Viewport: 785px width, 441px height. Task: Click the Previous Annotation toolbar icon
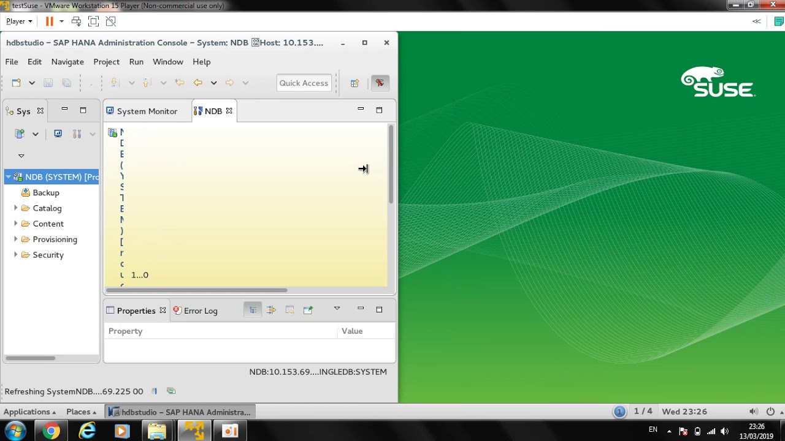(x=147, y=83)
